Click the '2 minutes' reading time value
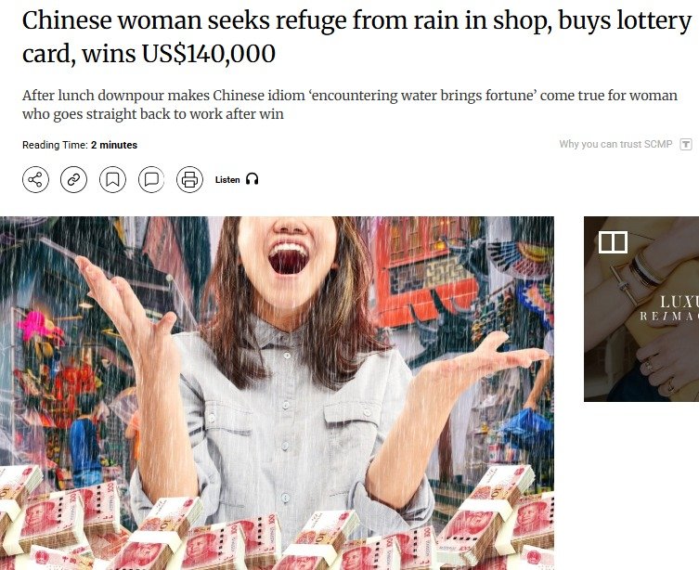The image size is (699, 570). click(x=114, y=145)
